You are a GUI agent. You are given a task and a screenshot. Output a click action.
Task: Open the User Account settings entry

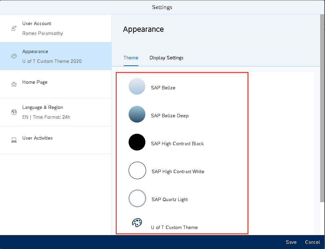[x=56, y=28]
